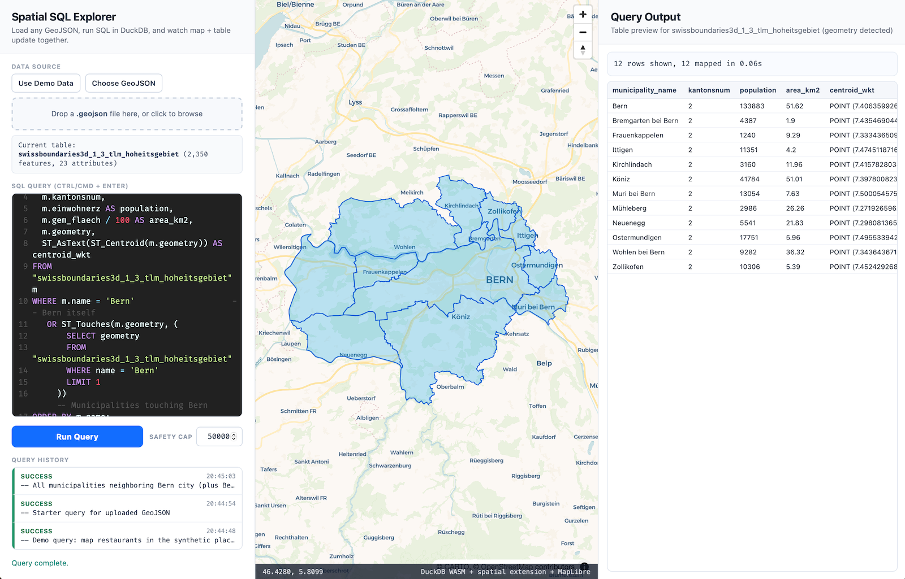The image size is (905, 579).
Task: Reset map bearing with the compass control
Action: pyautogui.click(x=583, y=50)
